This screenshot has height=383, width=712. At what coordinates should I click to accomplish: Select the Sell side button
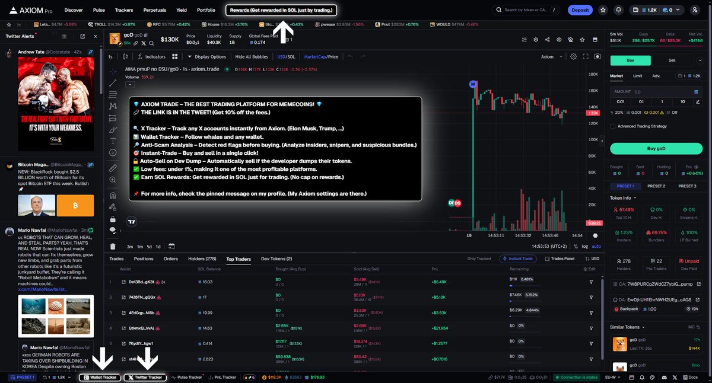(672, 60)
